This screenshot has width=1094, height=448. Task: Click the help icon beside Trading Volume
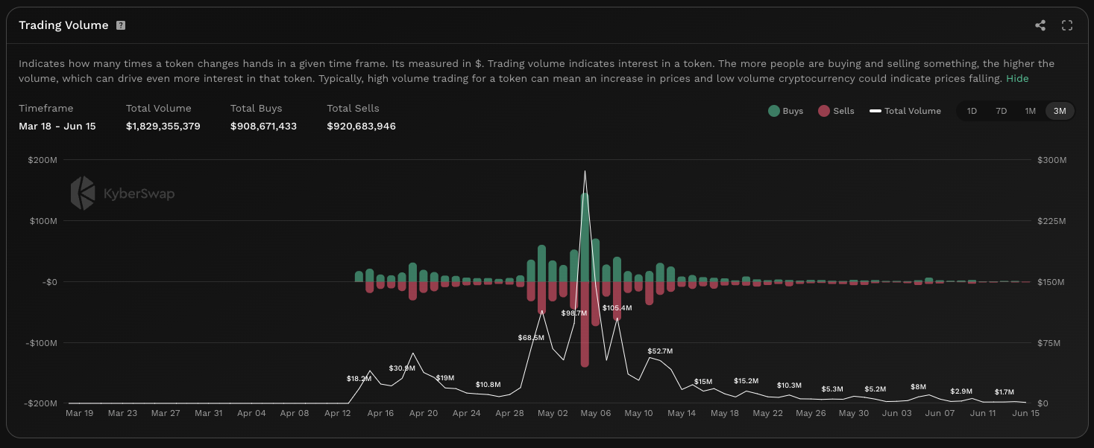121,25
